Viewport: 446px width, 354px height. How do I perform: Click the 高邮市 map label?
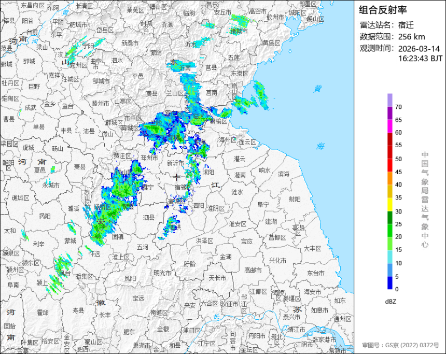[x=253, y=271]
